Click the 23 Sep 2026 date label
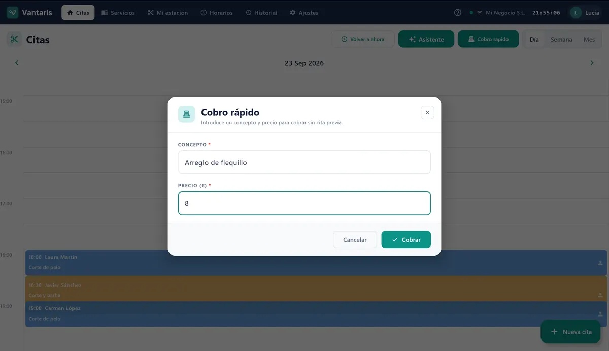 pyautogui.click(x=304, y=63)
